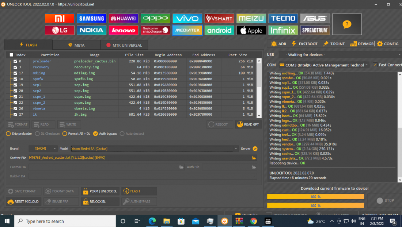Open the Huawei brand section
The height and width of the screenshot is (227, 402).
[x=123, y=18]
